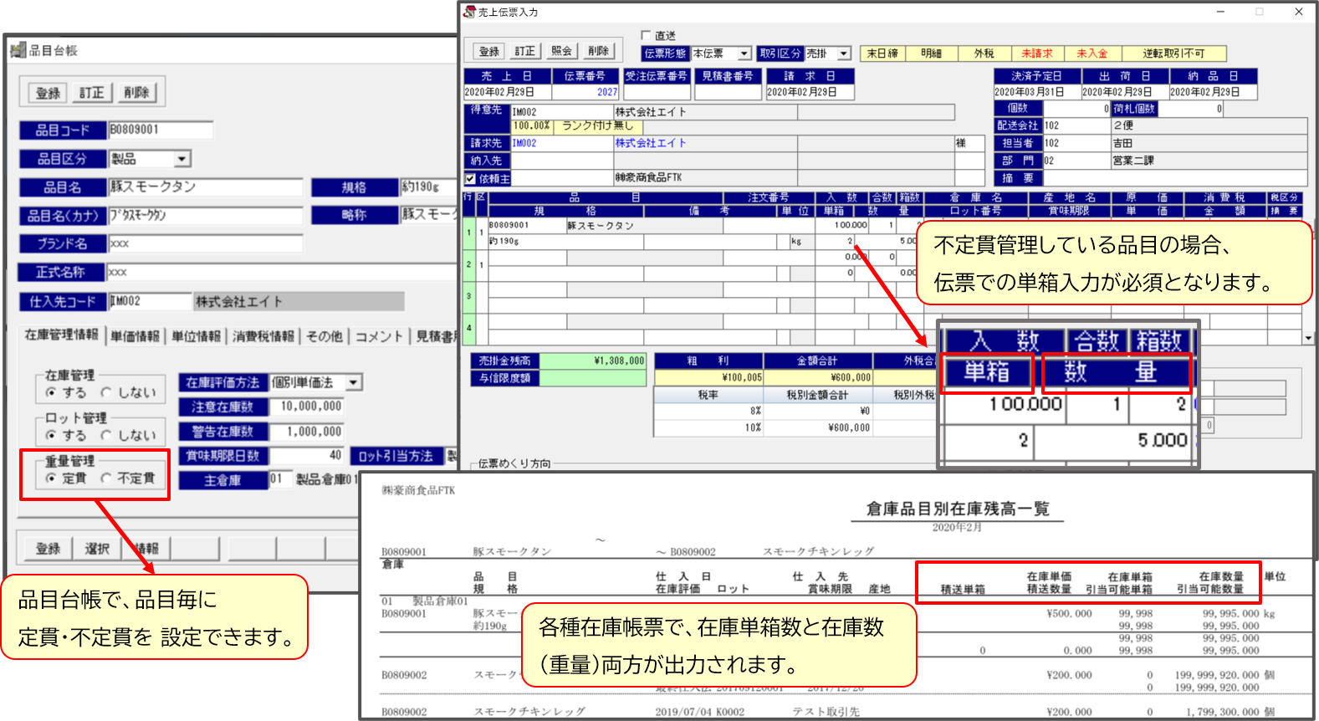The width and height of the screenshot is (1319, 721).
Task: Click the ブランド名 field
Action: pyautogui.click(x=206, y=243)
